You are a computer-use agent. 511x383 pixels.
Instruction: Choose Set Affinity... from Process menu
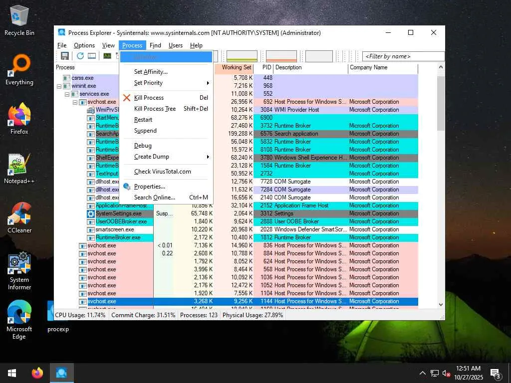click(x=167, y=72)
